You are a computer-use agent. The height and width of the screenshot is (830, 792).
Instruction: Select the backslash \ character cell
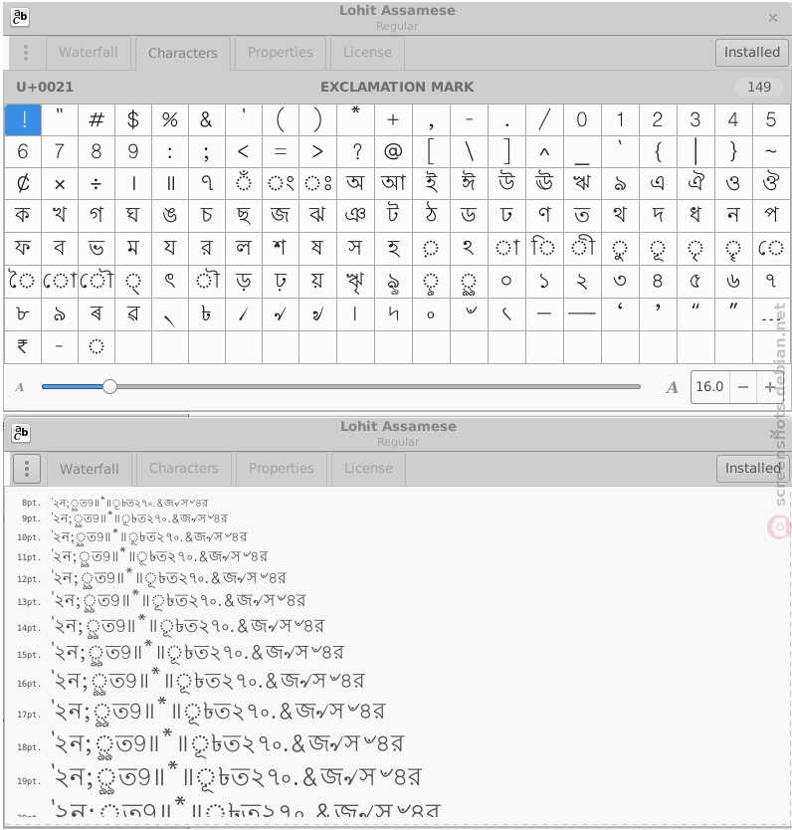pyautogui.click(x=469, y=152)
